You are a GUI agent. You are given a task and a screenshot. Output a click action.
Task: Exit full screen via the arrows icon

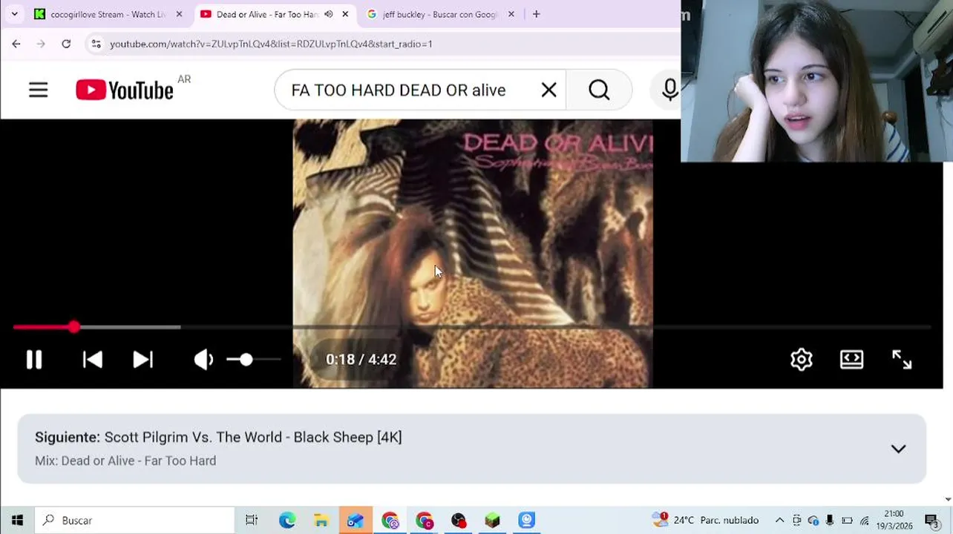click(902, 360)
